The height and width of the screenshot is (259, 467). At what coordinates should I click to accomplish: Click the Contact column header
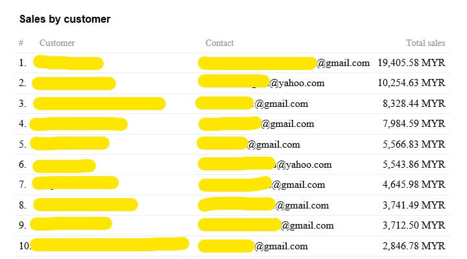(219, 43)
